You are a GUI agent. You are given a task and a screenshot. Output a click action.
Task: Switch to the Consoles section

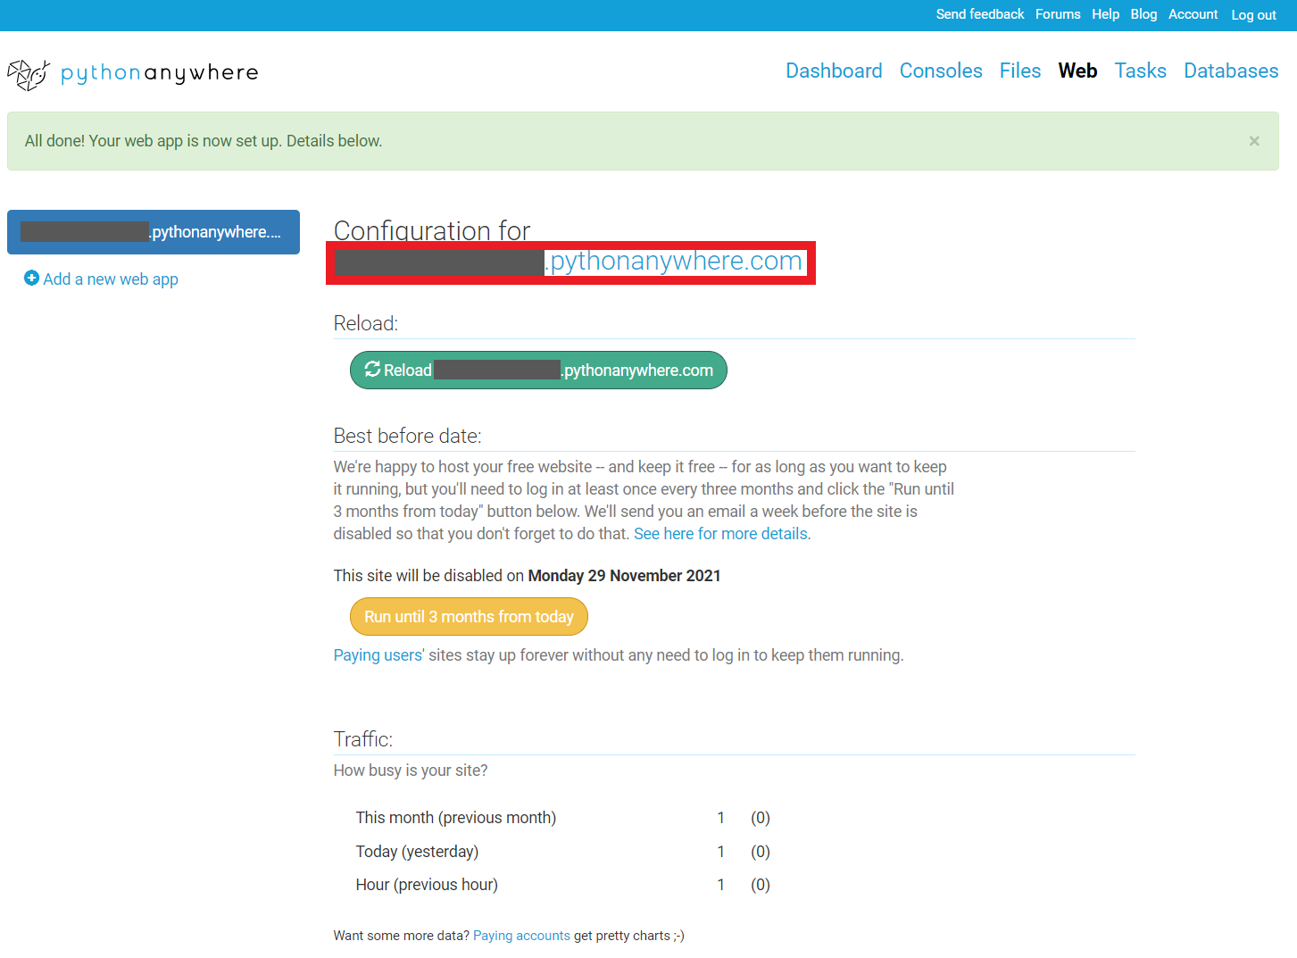coord(940,71)
